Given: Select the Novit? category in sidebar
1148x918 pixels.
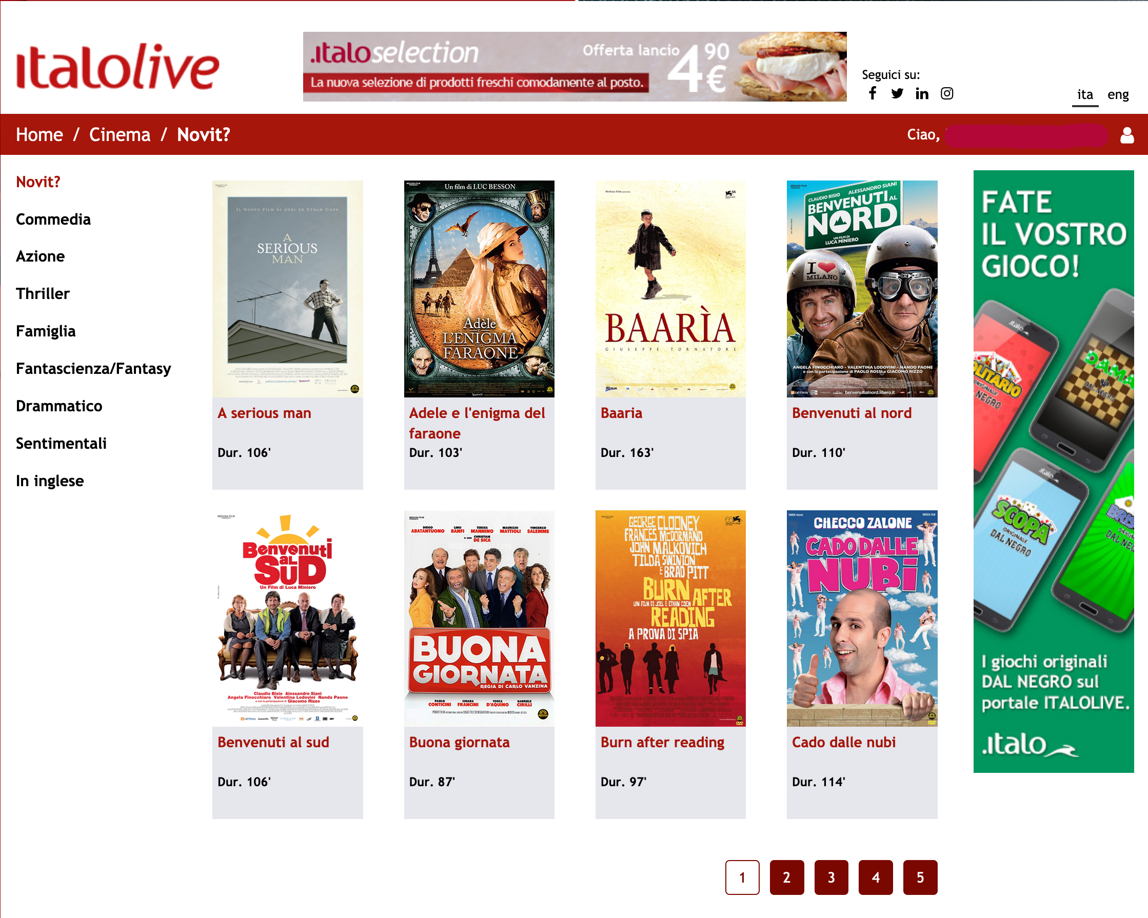Looking at the screenshot, I should coord(38,182).
